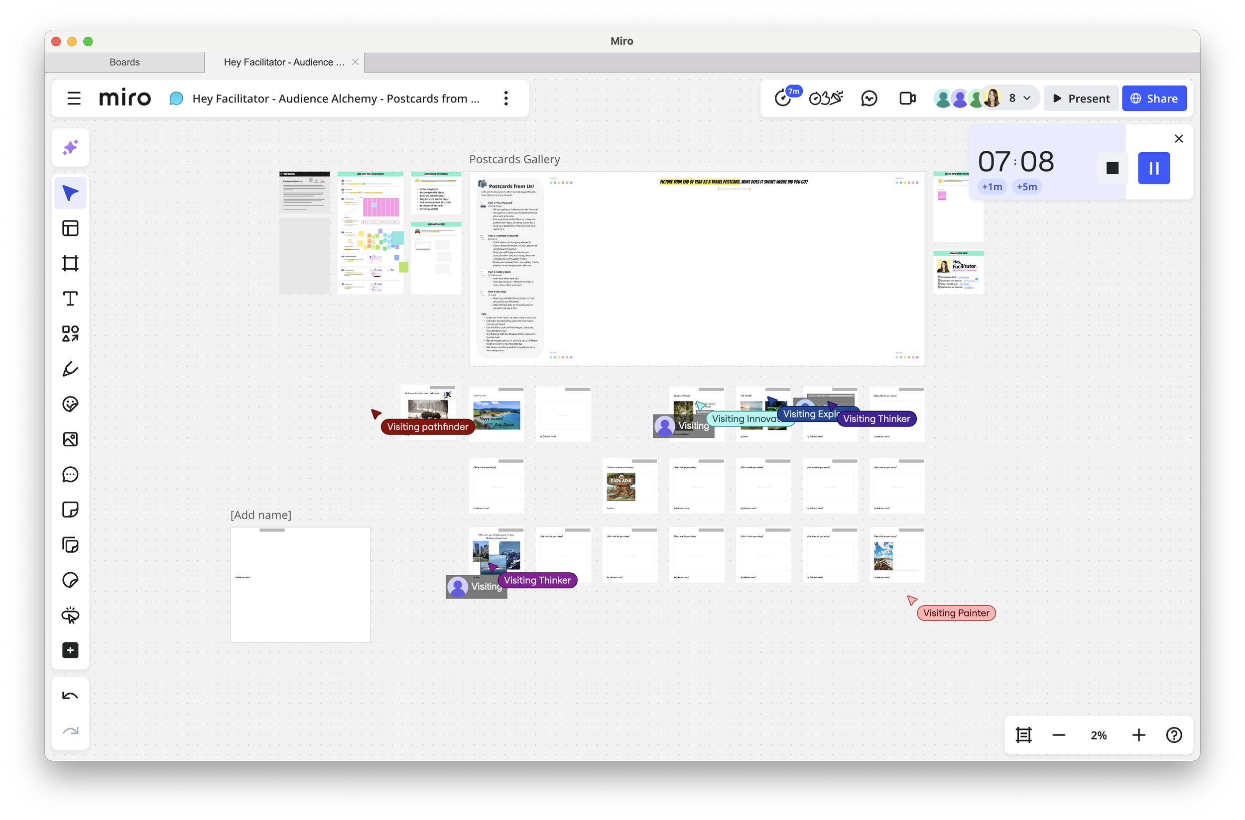
Task: Add 5 minutes to the timer
Action: point(1027,187)
